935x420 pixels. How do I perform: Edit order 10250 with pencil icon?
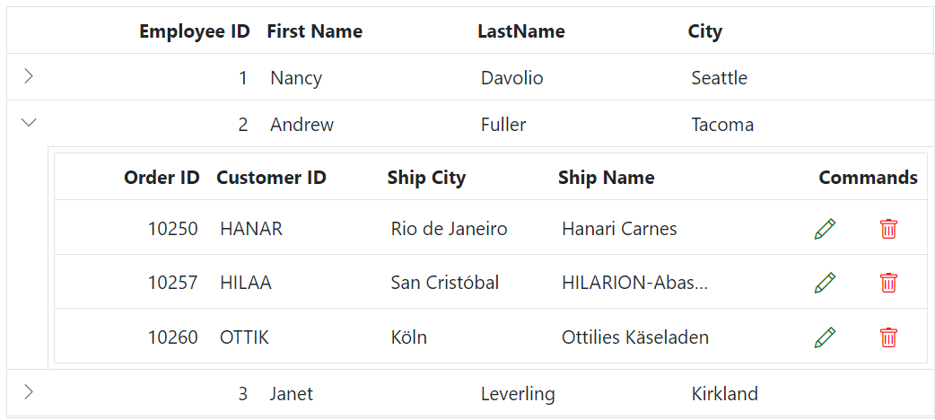[825, 229]
